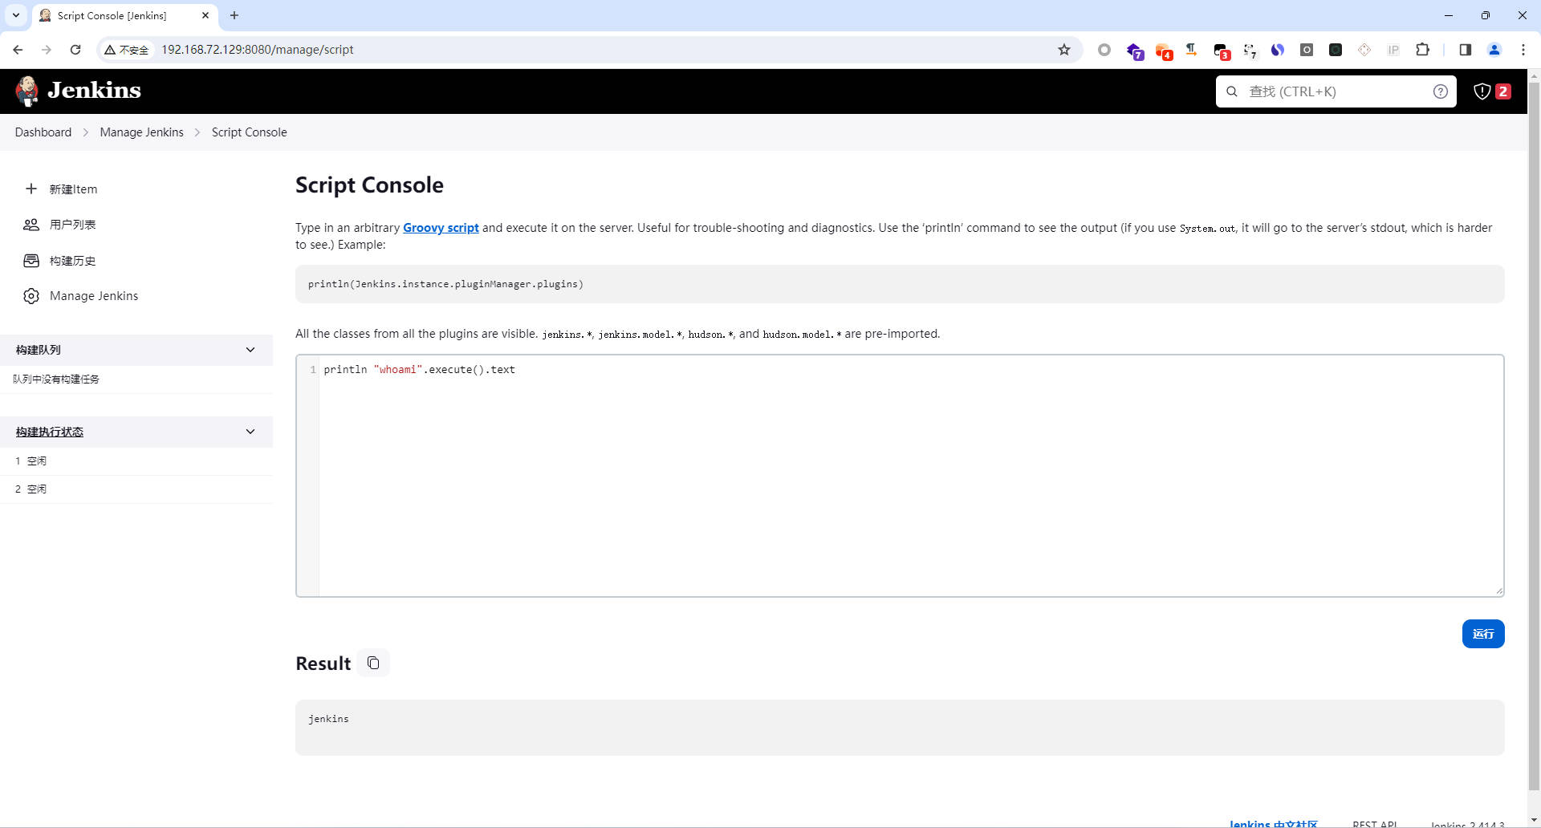Click the Jenkins logo in the header
Viewport: 1541px width, 828px height.
[78, 91]
